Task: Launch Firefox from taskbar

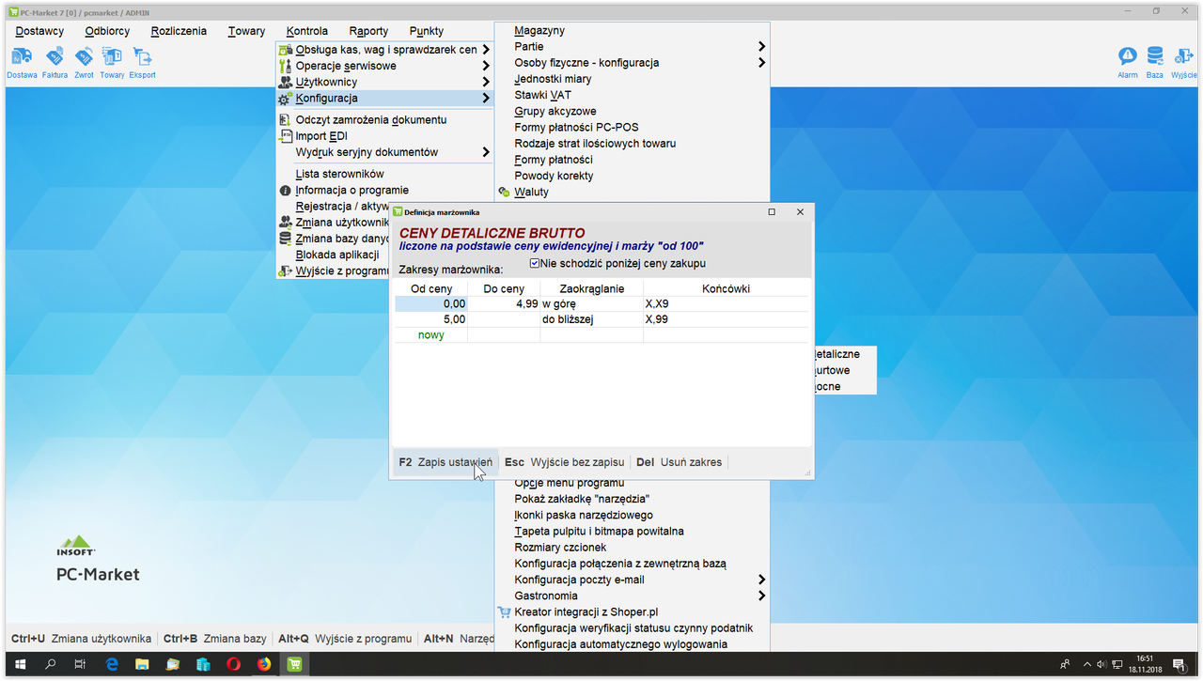Action: click(x=264, y=664)
